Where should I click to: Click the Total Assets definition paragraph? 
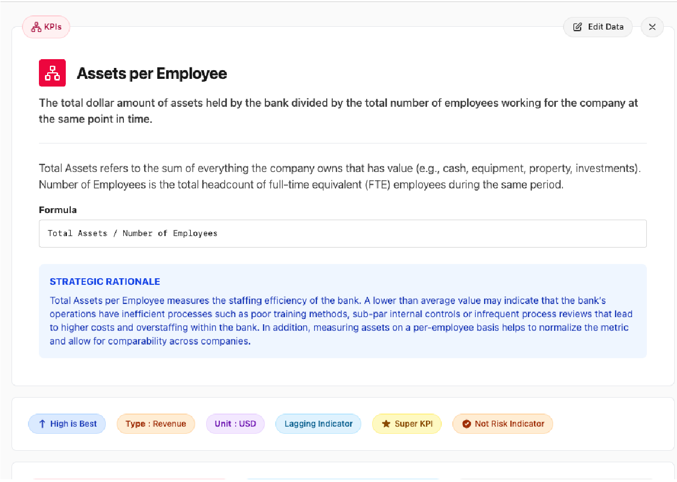pyautogui.click(x=340, y=176)
